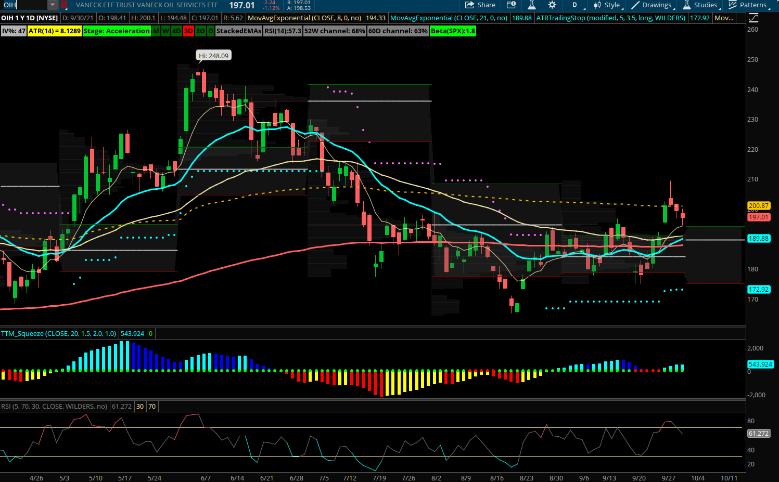The width and height of the screenshot is (779, 482).
Task: Select the MovAvgExponential (CLOSE, 21, 0, no) label
Action: click(x=449, y=18)
